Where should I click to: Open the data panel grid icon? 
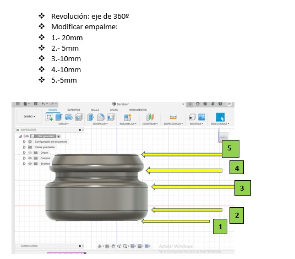point(18,104)
